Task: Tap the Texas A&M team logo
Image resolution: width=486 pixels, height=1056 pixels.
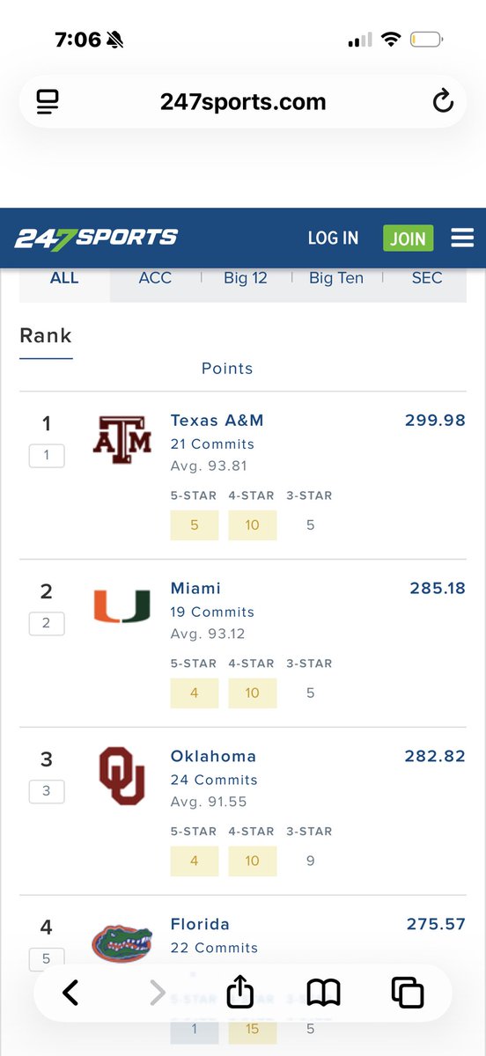Action: point(122,439)
